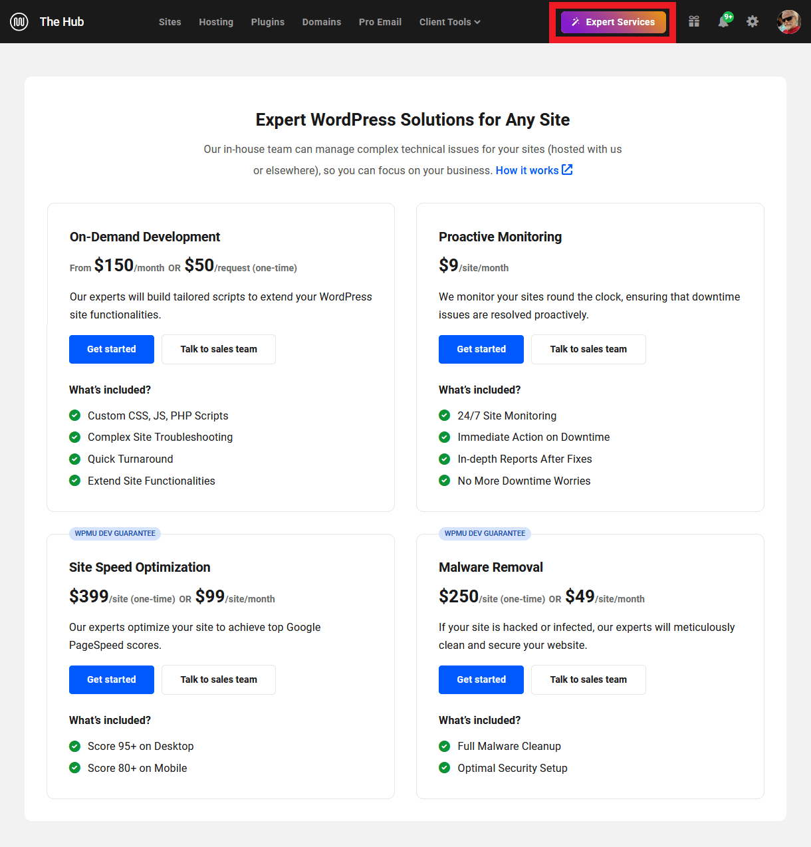Click the external link icon beside How it works
This screenshot has width=811, height=847.
[567, 170]
